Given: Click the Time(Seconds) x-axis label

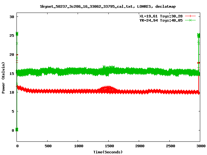Looking at the screenshot, I should click(108, 152).
